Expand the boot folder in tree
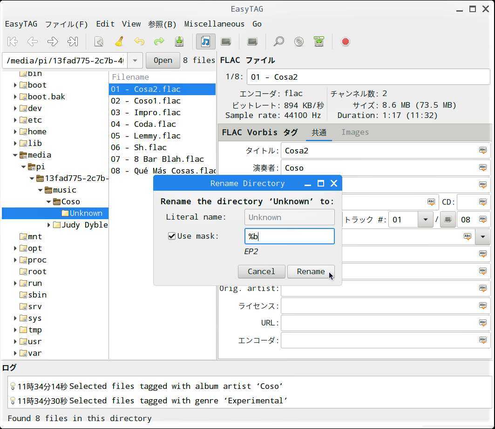495x429 pixels. coord(15,85)
